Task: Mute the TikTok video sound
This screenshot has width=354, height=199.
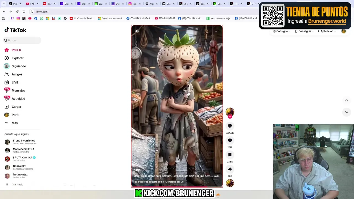Action: [x=137, y=31]
